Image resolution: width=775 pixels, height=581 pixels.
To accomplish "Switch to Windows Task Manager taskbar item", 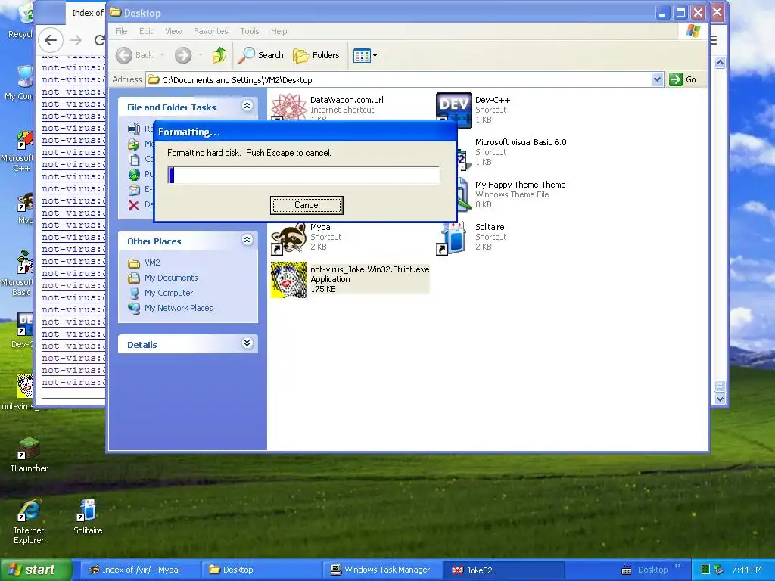I will [x=381, y=570].
